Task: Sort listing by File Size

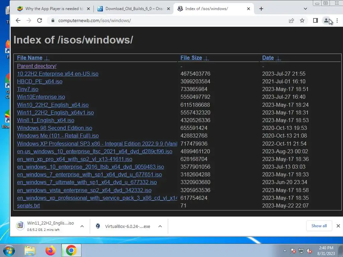Action: (x=191, y=58)
